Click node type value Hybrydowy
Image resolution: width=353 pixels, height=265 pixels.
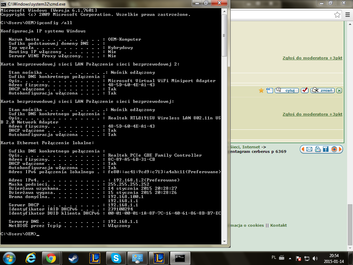coord(120,48)
